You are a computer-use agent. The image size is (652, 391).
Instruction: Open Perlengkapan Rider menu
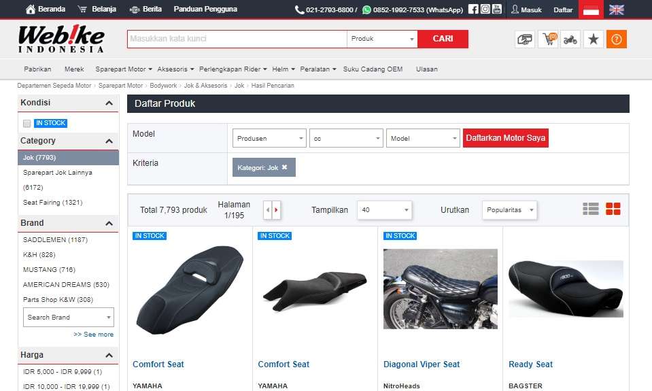pos(233,69)
